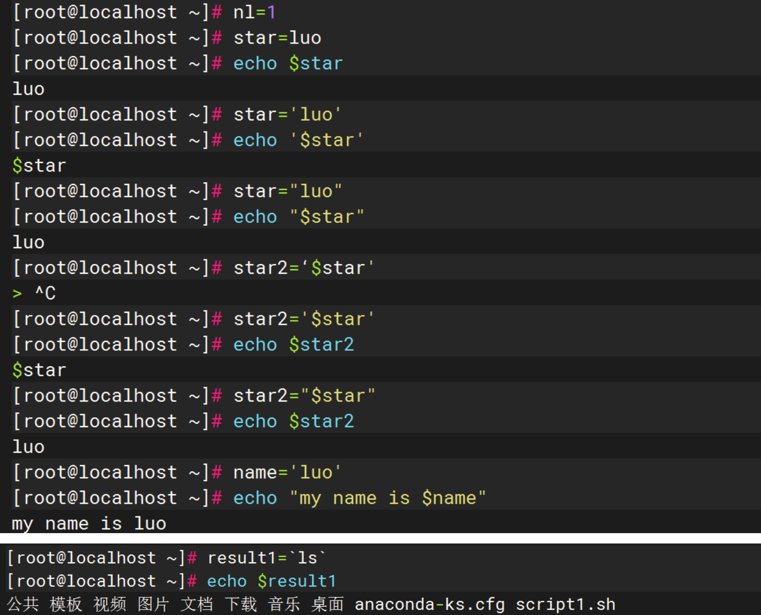Click '视频' in the ls output

109,604
